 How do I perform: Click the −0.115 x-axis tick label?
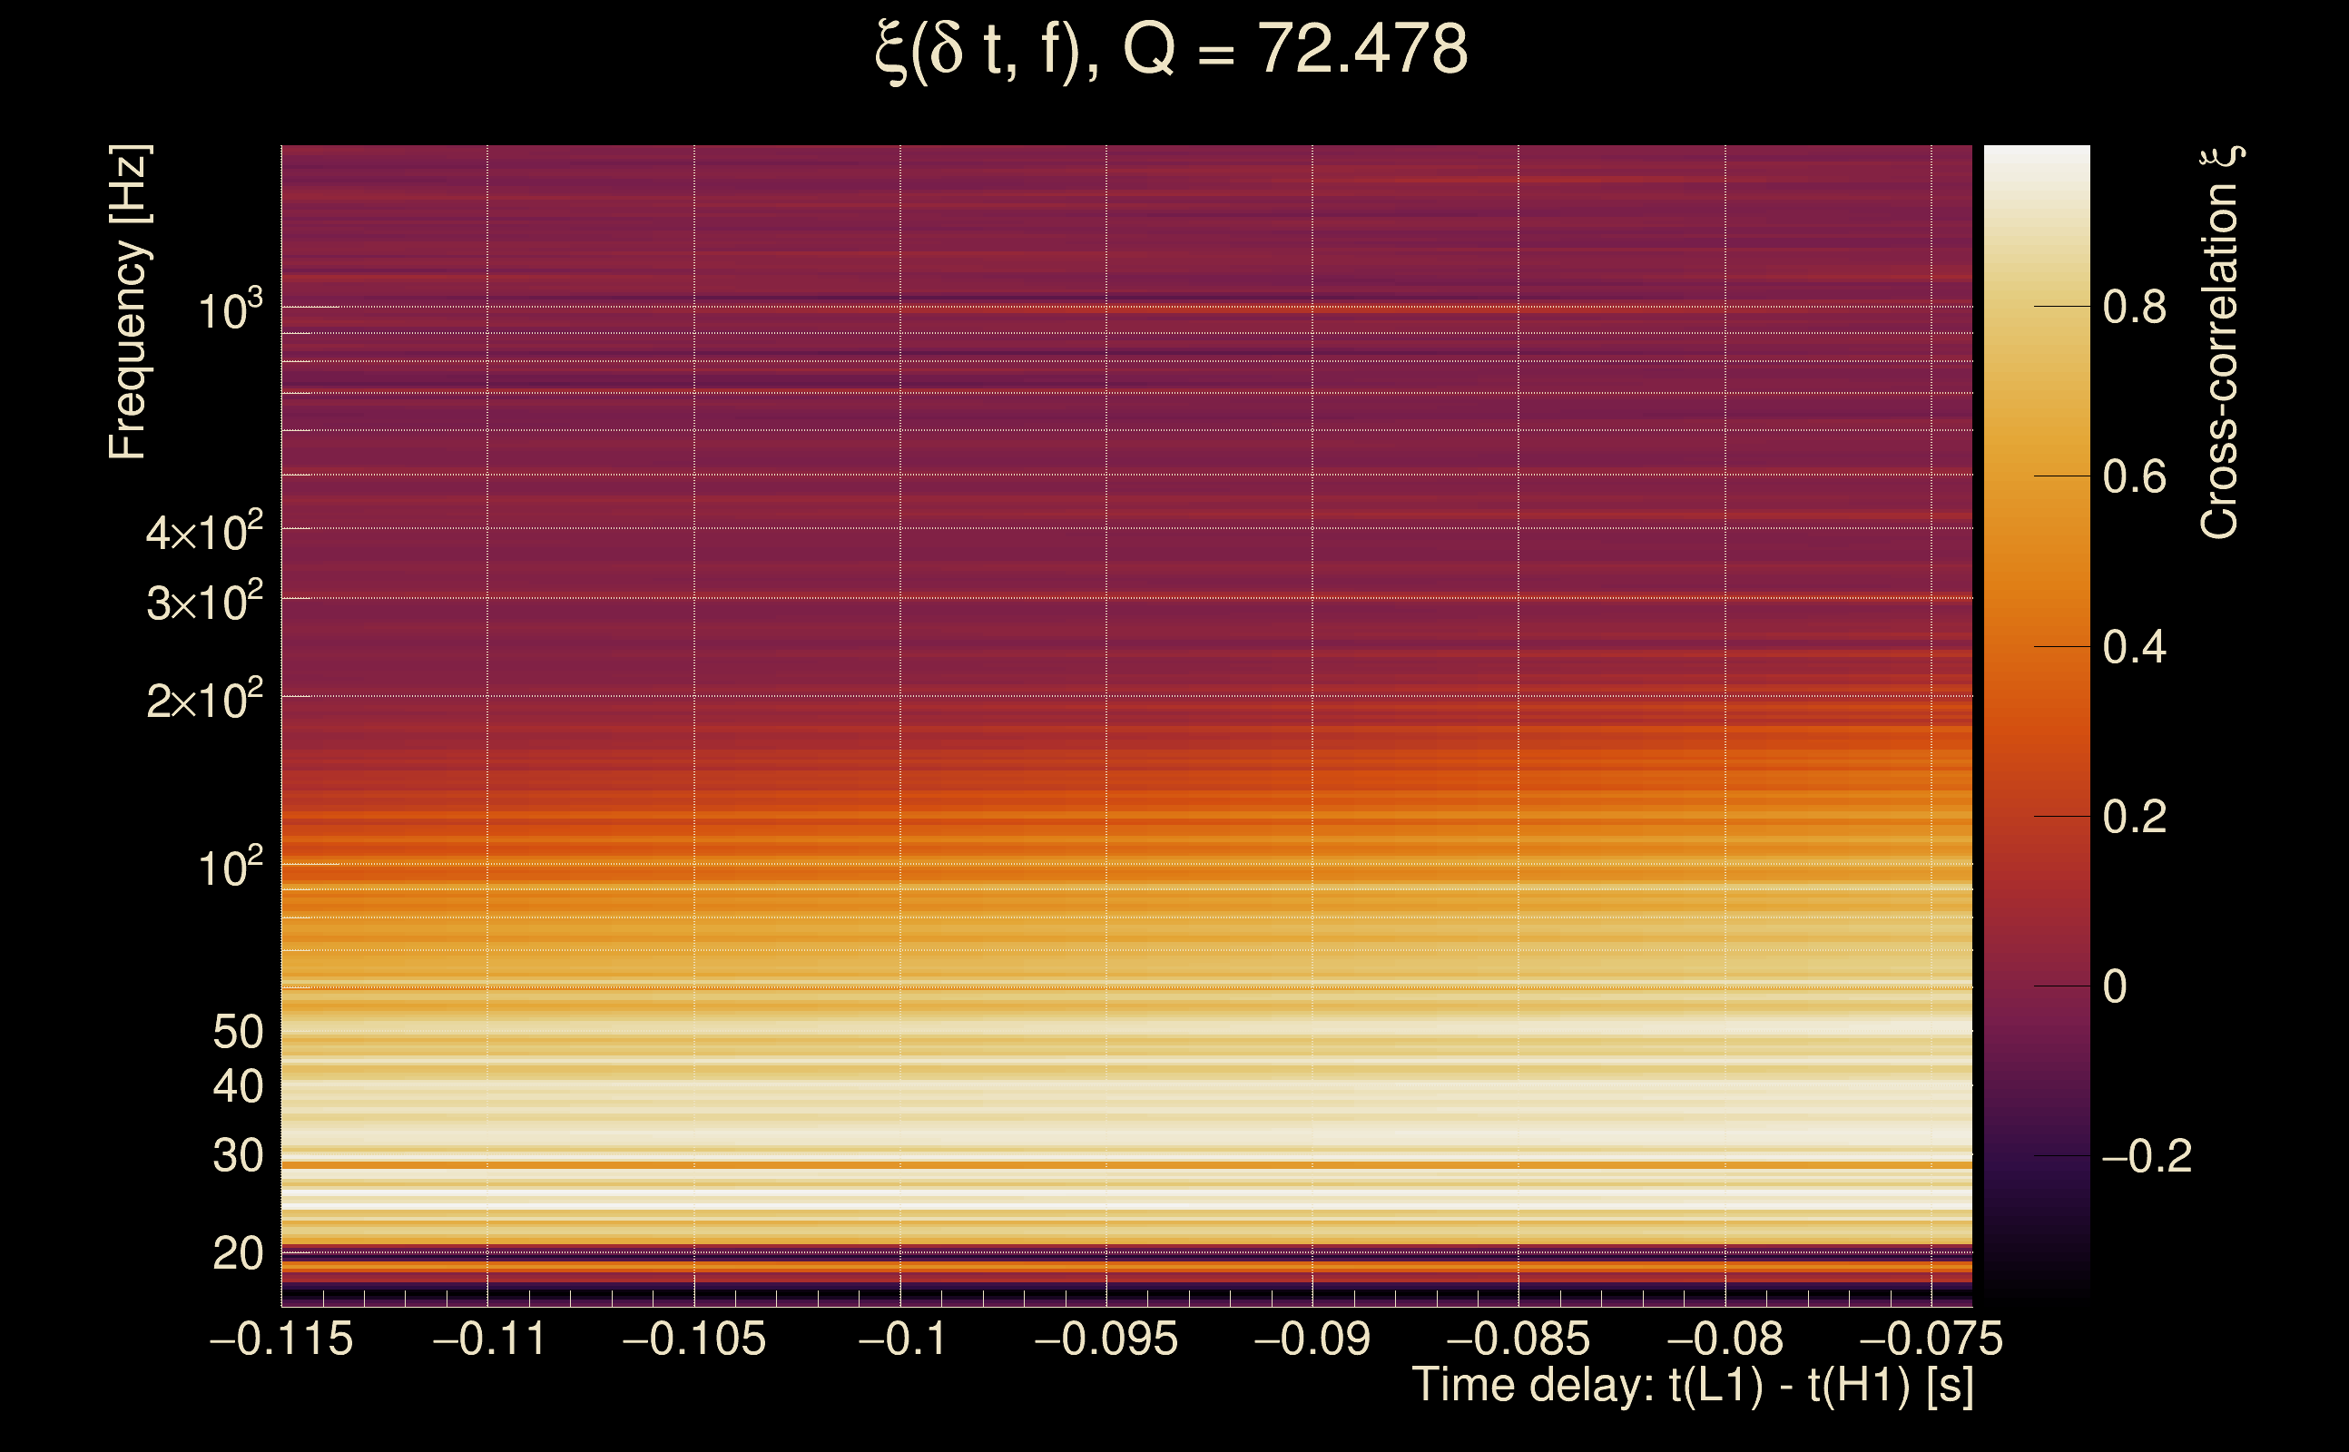click(281, 1339)
